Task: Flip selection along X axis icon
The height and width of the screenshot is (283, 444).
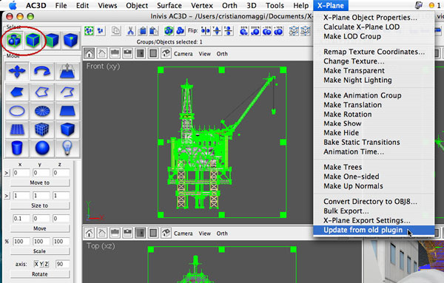Action: [x=206, y=30]
